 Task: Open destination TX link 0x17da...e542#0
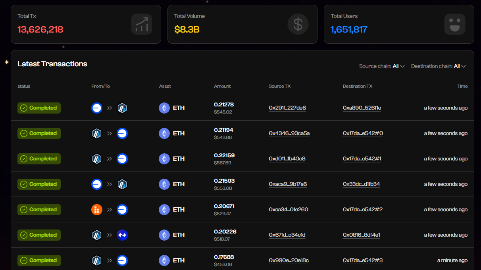click(x=363, y=133)
